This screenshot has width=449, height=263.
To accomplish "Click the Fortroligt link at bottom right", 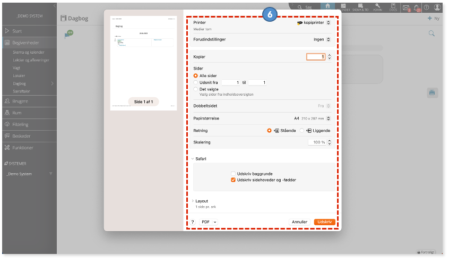I will tap(426, 252).
